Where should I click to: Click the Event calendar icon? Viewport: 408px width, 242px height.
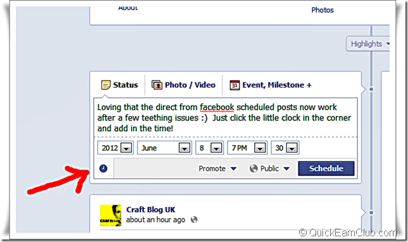pyautogui.click(x=234, y=85)
